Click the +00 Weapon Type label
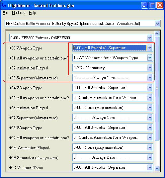165x178 pixels. pyautogui.click(x=26, y=48)
